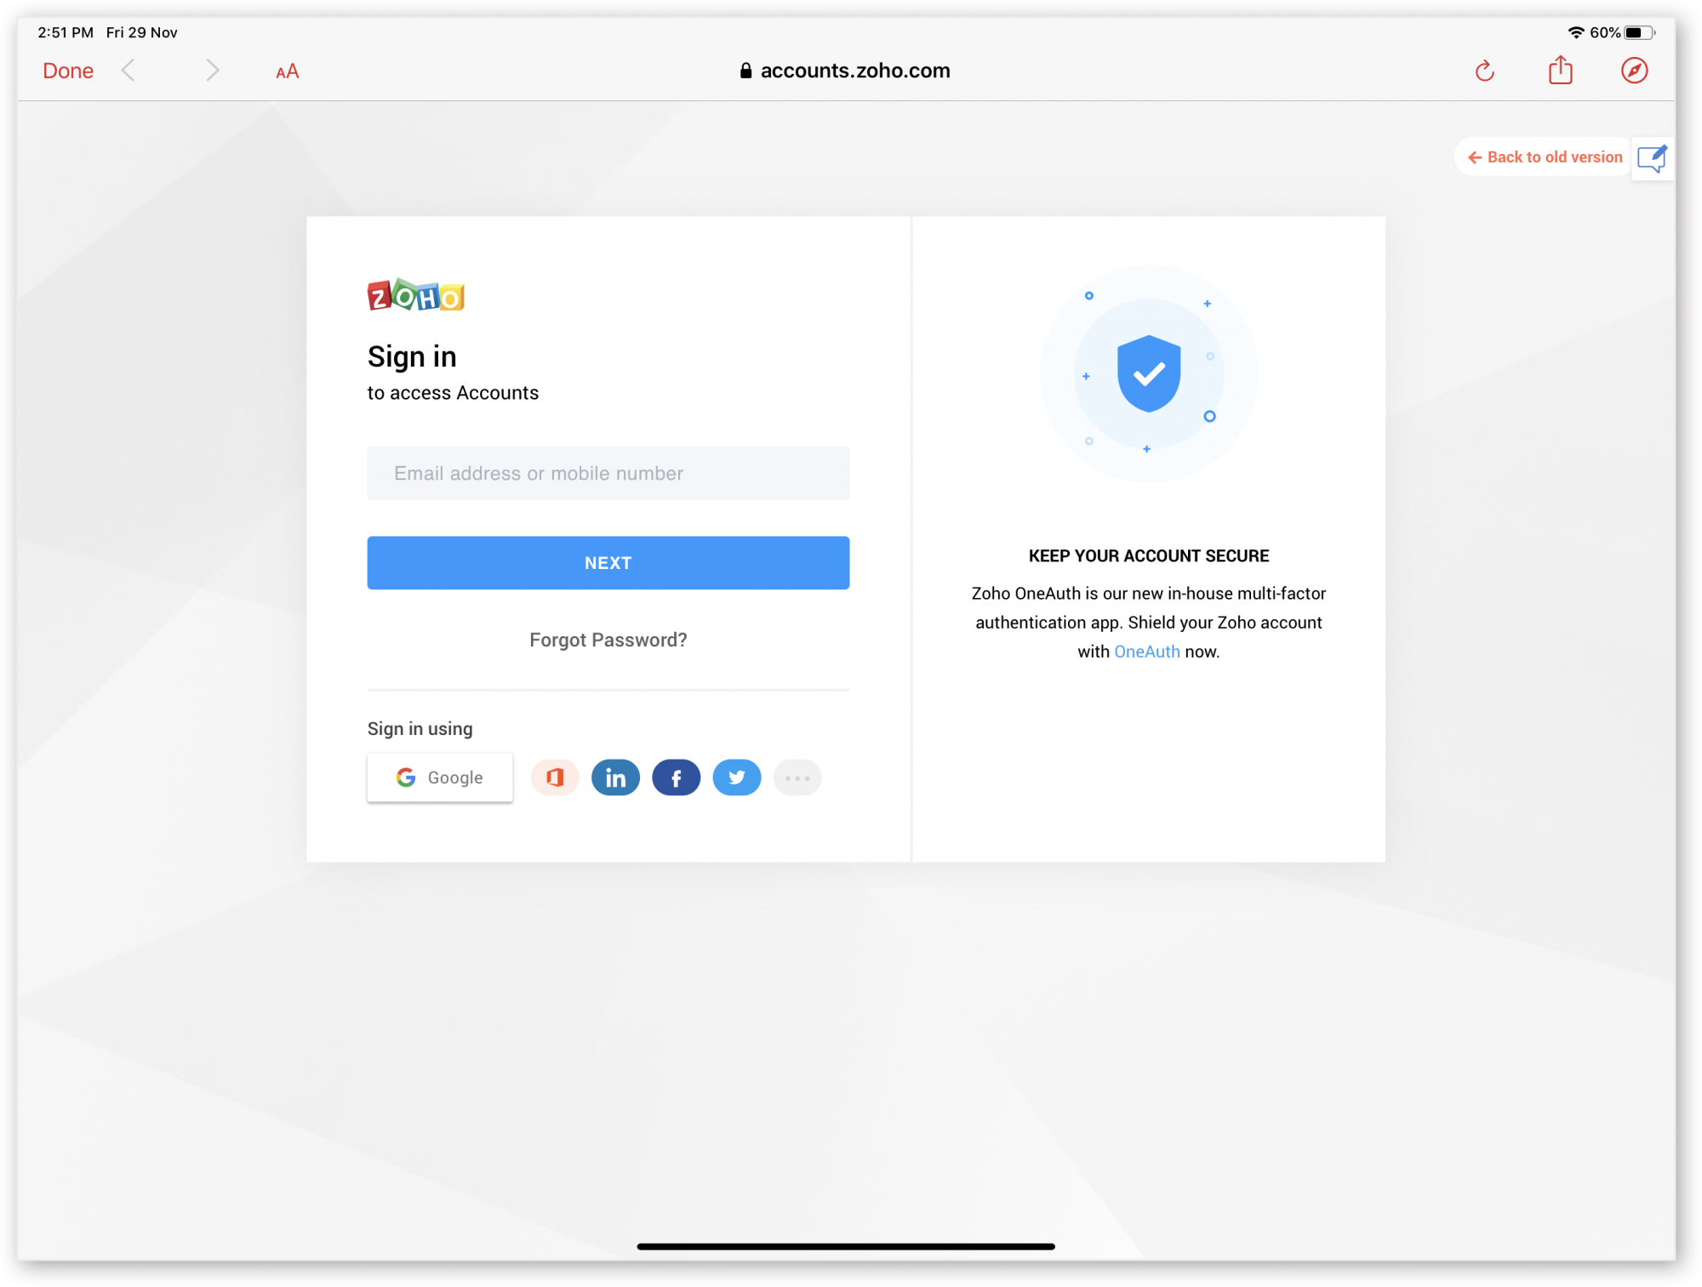1702x1287 pixels.
Task: Sign in using the Google button
Action: 440,777
